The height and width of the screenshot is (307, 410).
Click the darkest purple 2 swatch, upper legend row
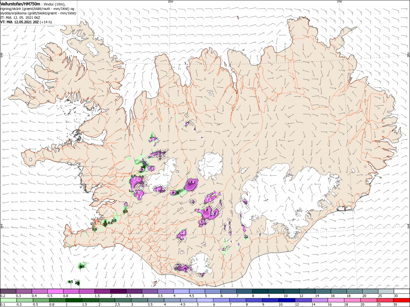click(x=118, y=291)
